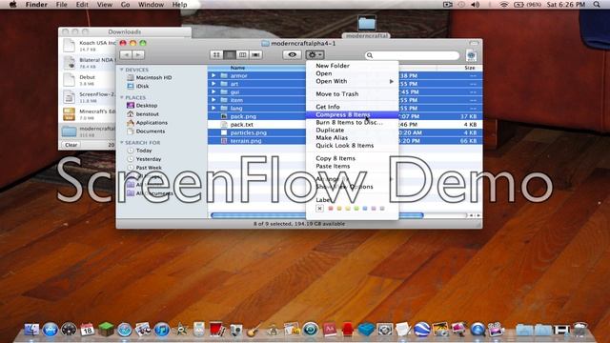This screenshot has height=343, width=610.
Task: Expand the gui folder triangle
Action: click(213, 91)
